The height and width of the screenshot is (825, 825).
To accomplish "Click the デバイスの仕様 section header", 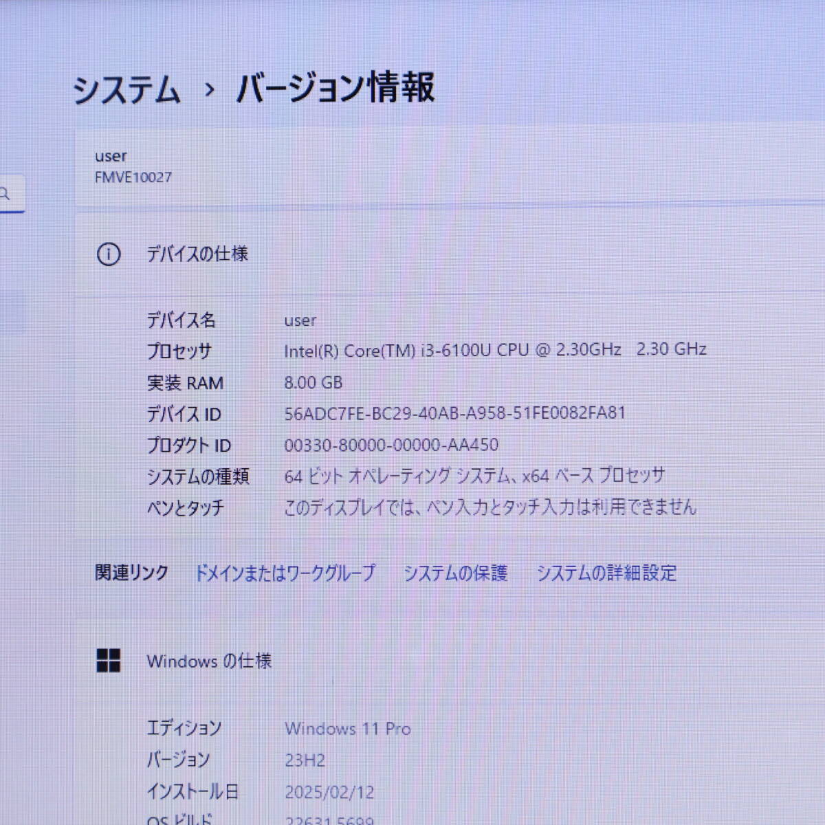I will tap(197, 254).
